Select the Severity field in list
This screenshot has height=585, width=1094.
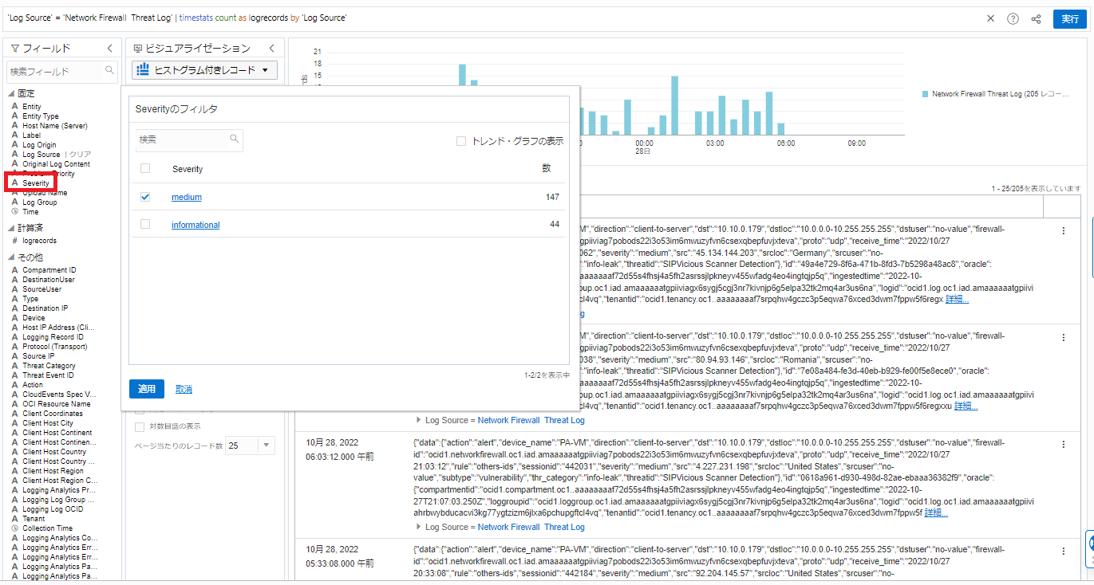tap(35, 183)
